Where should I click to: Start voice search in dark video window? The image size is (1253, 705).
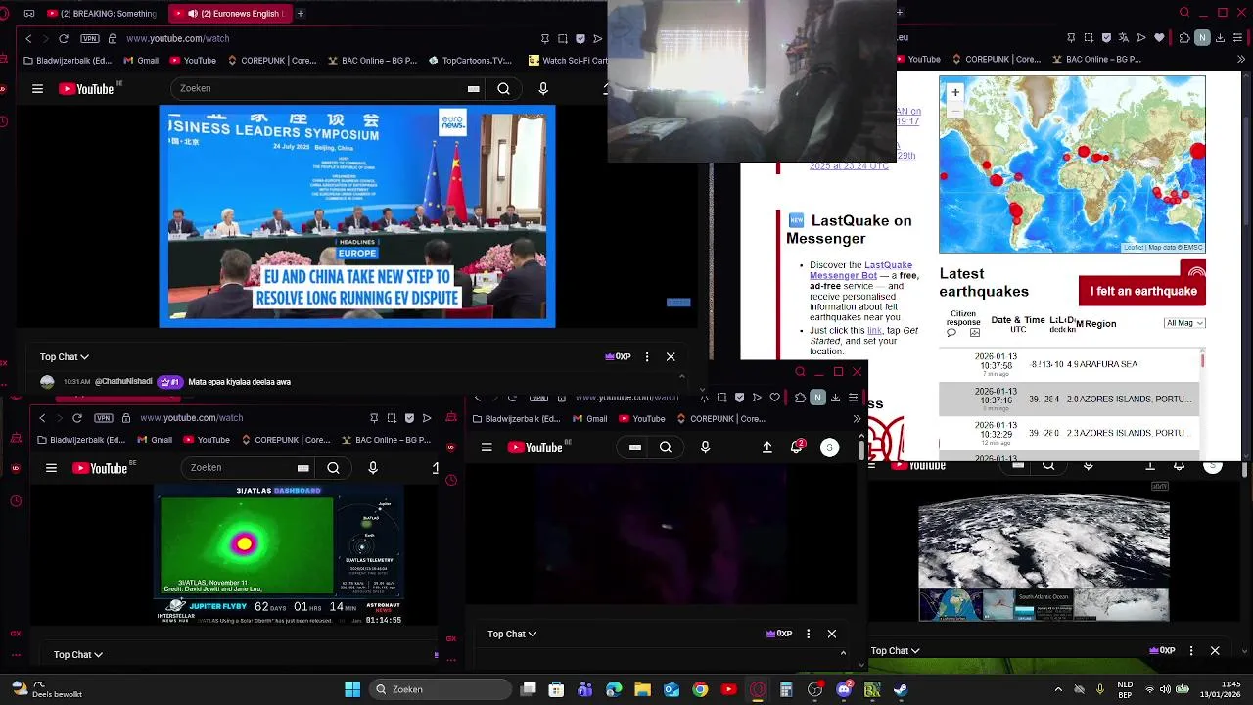point(705,446)
